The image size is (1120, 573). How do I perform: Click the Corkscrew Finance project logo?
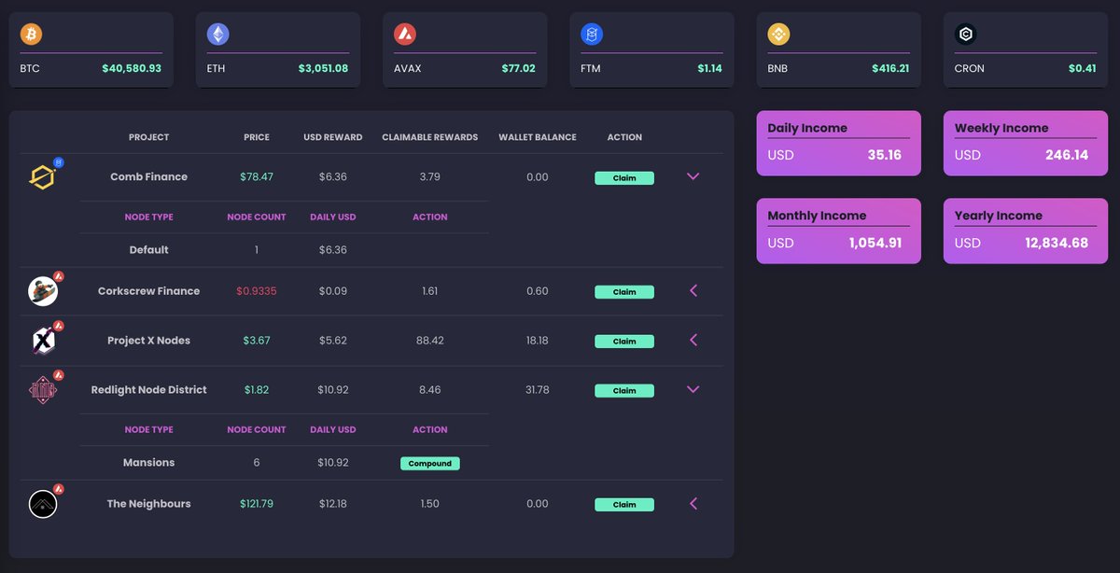pos(43,291)
